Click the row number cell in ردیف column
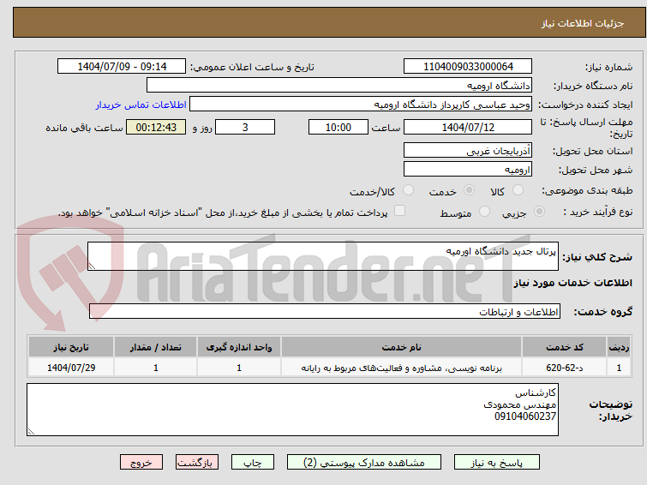 point(619,368)
